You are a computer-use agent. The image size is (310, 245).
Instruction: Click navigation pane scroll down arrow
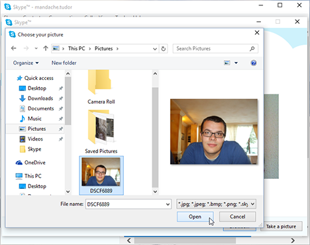point(68,192)
